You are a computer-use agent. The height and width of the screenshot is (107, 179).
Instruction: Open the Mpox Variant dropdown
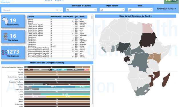[x=112, y=10]
